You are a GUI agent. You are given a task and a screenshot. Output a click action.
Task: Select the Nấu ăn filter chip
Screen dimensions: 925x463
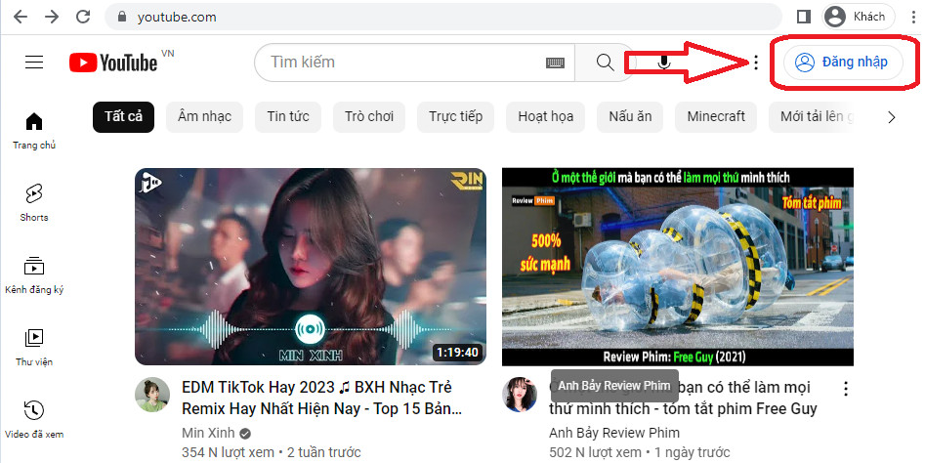[x=630, y=117]
